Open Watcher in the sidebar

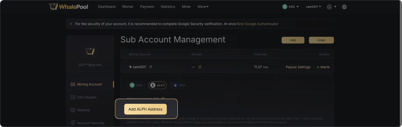coord(84,110)
